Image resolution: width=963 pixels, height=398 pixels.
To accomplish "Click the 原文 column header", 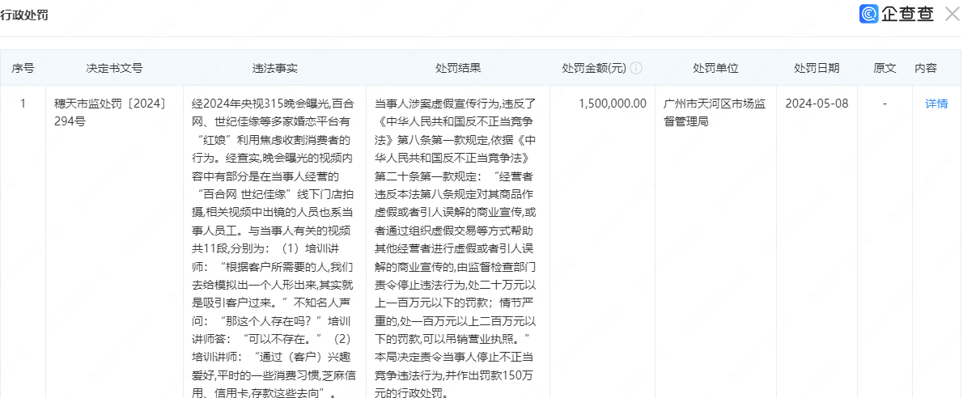I will coord(885,68).
